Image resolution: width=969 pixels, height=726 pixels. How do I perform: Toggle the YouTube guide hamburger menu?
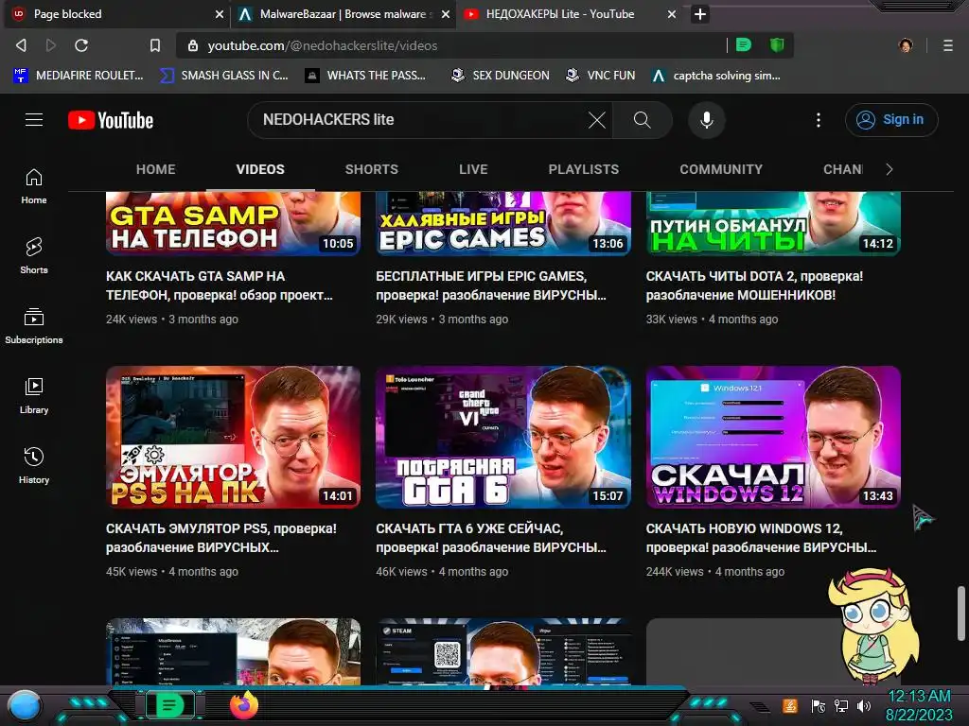tap(34, 120)
